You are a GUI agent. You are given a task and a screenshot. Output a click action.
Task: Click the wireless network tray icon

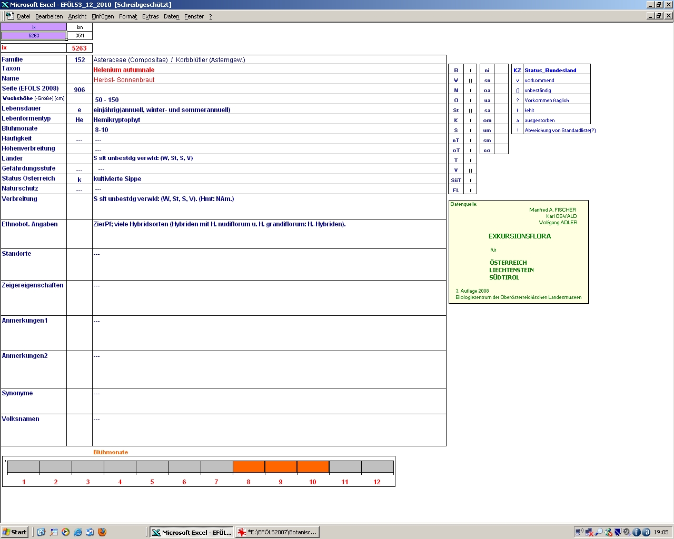point(579,532)
